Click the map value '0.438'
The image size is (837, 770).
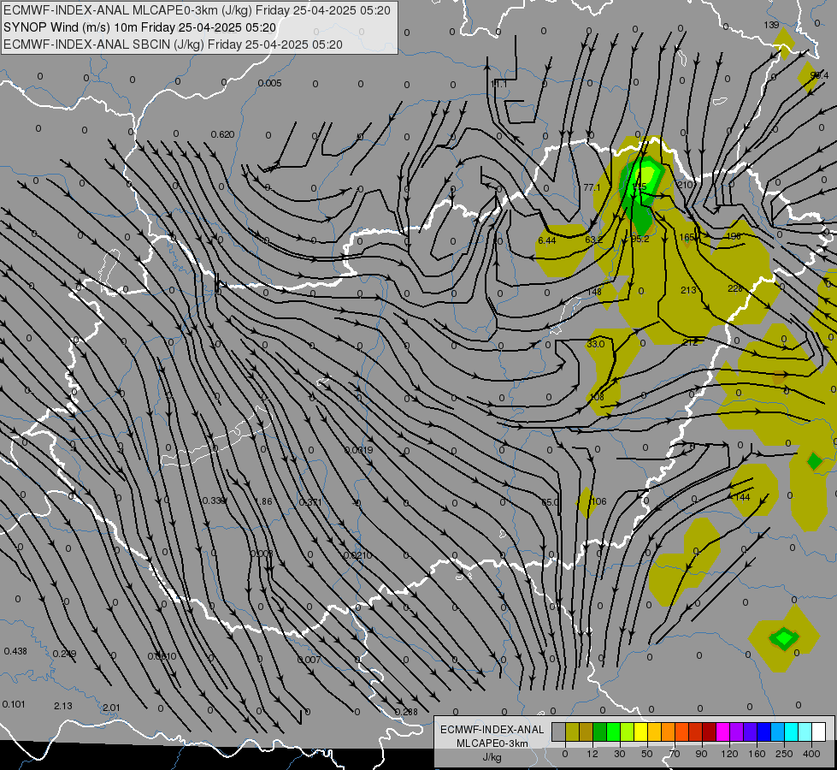point(15,651)
